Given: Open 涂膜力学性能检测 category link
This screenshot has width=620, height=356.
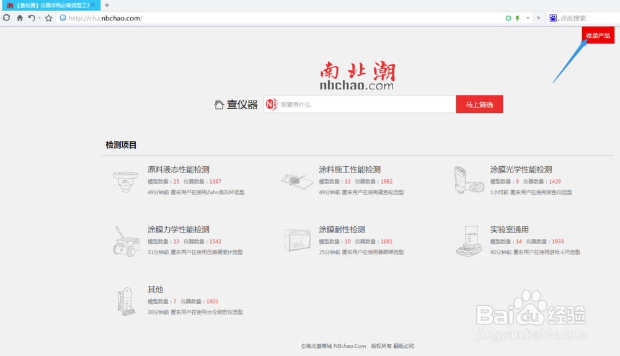Looking at the screenshot, I should (179, 229).
